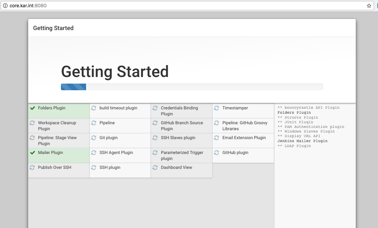Select the SSH plugin label
This screenshot has height=228, width=378.
[x=110, y=167]
